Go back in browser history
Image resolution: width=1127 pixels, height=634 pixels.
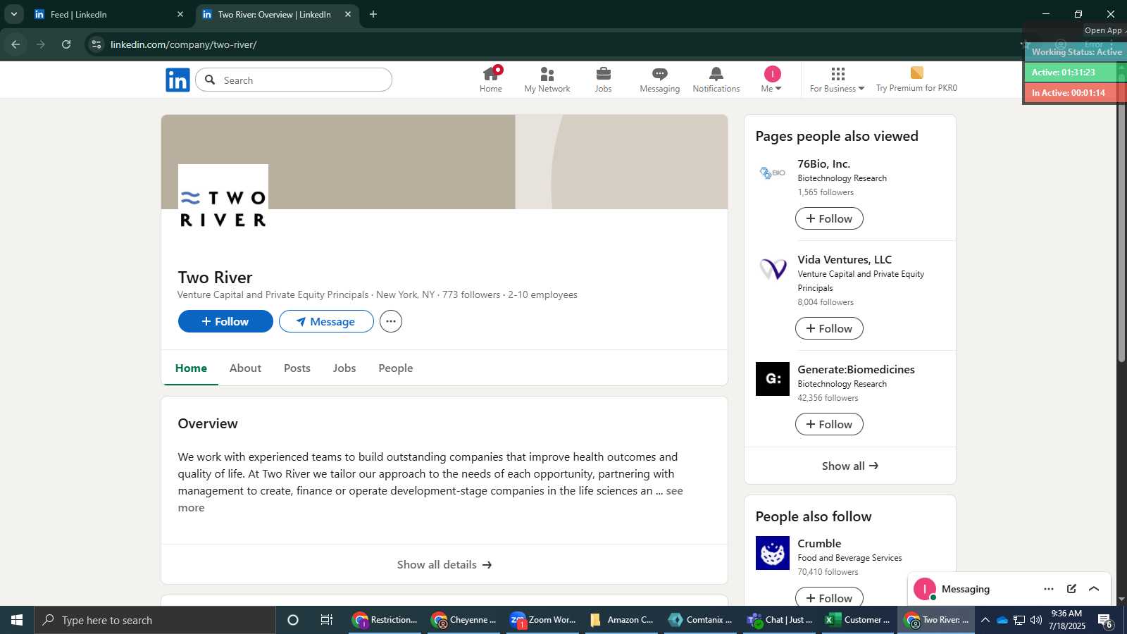(x=15, y=44)
